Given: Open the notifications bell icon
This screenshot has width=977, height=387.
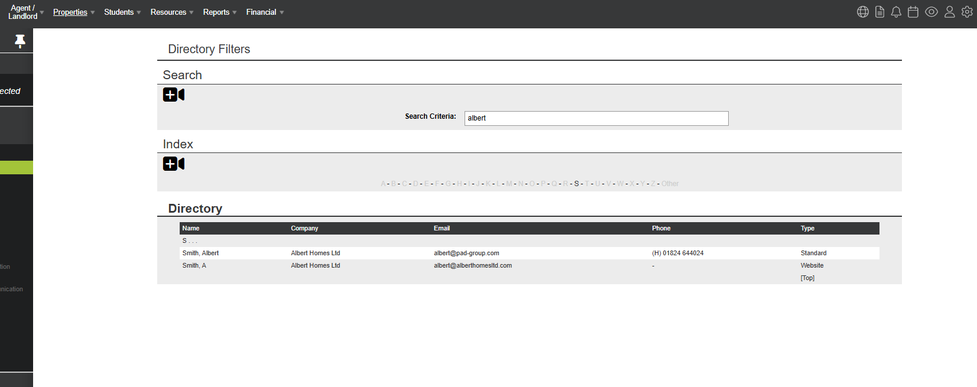Looking at the screenshot, I should [x=896, y=12].
